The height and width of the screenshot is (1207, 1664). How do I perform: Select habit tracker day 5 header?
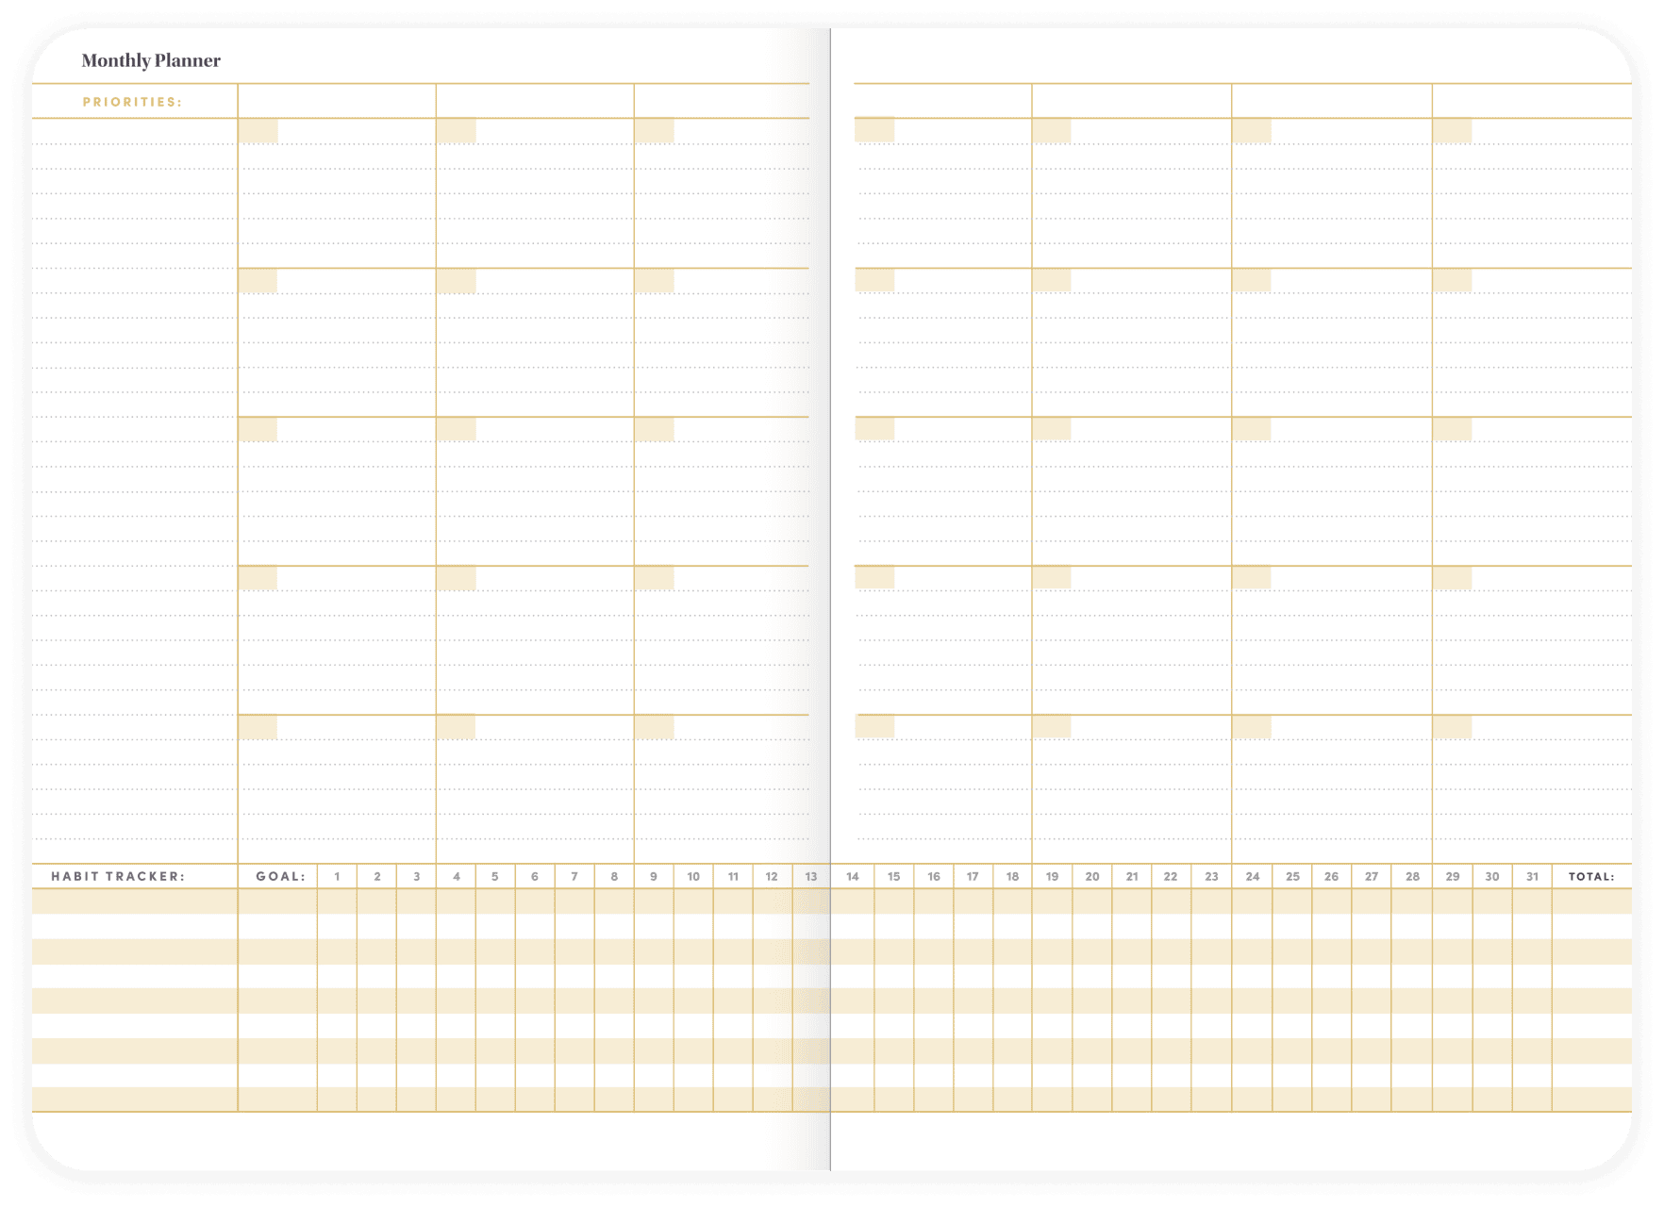(494, 876)
